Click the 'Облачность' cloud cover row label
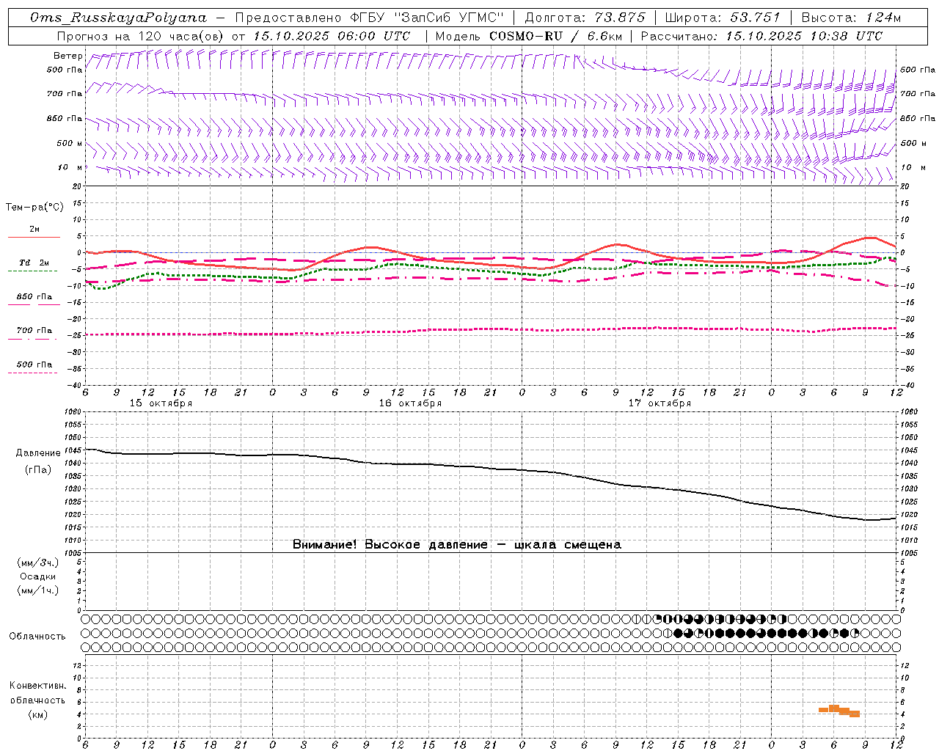This screenshot has width=939, height=751. tap(37, 636)
